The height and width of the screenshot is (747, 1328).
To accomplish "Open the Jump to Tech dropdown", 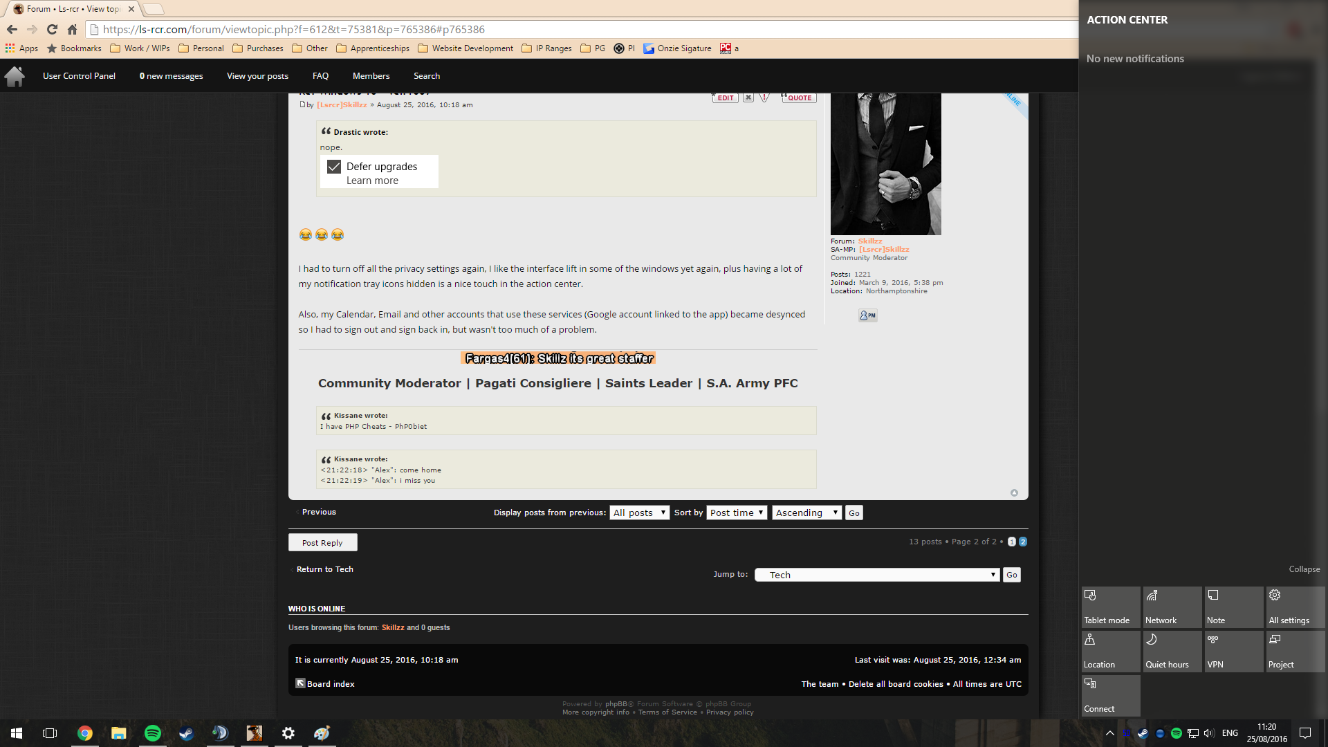I will (877, 575).
